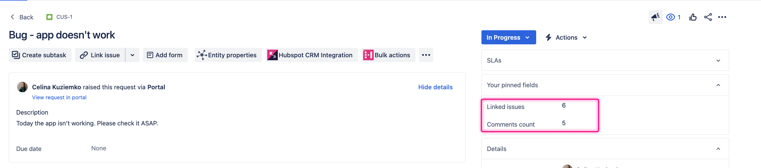Open the In Progress status dropdown
This screenshot has height=168, width=761.
(508, 37)
